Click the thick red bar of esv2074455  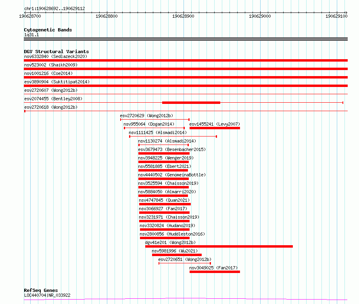(x=191, y=103)
